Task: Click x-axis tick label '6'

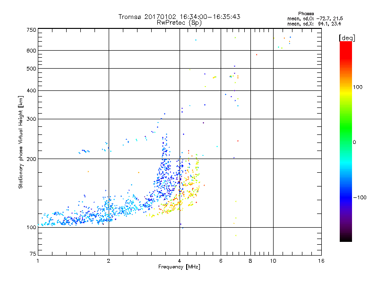Action: tap(221, 261)
